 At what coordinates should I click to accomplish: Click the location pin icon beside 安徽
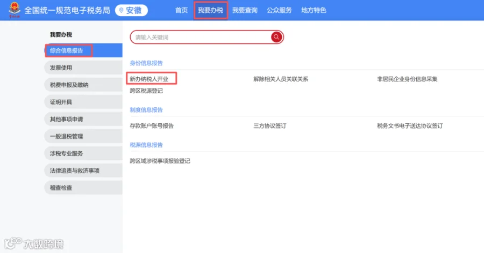122,10
